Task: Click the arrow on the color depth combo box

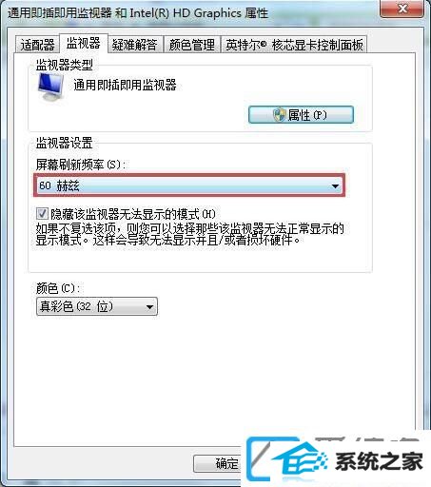Action: tap(149, 307)
